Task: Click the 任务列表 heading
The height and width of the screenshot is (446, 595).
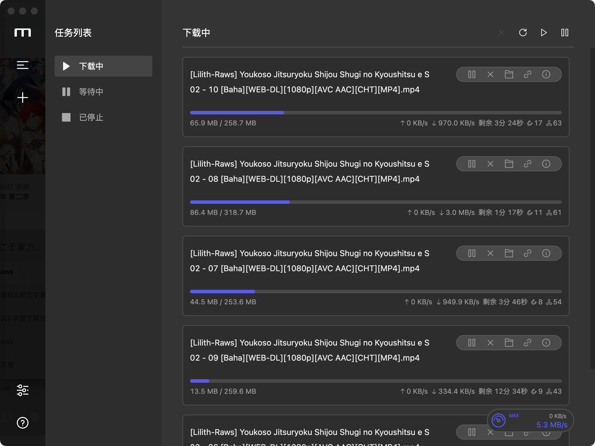Action: coord(73,33)
